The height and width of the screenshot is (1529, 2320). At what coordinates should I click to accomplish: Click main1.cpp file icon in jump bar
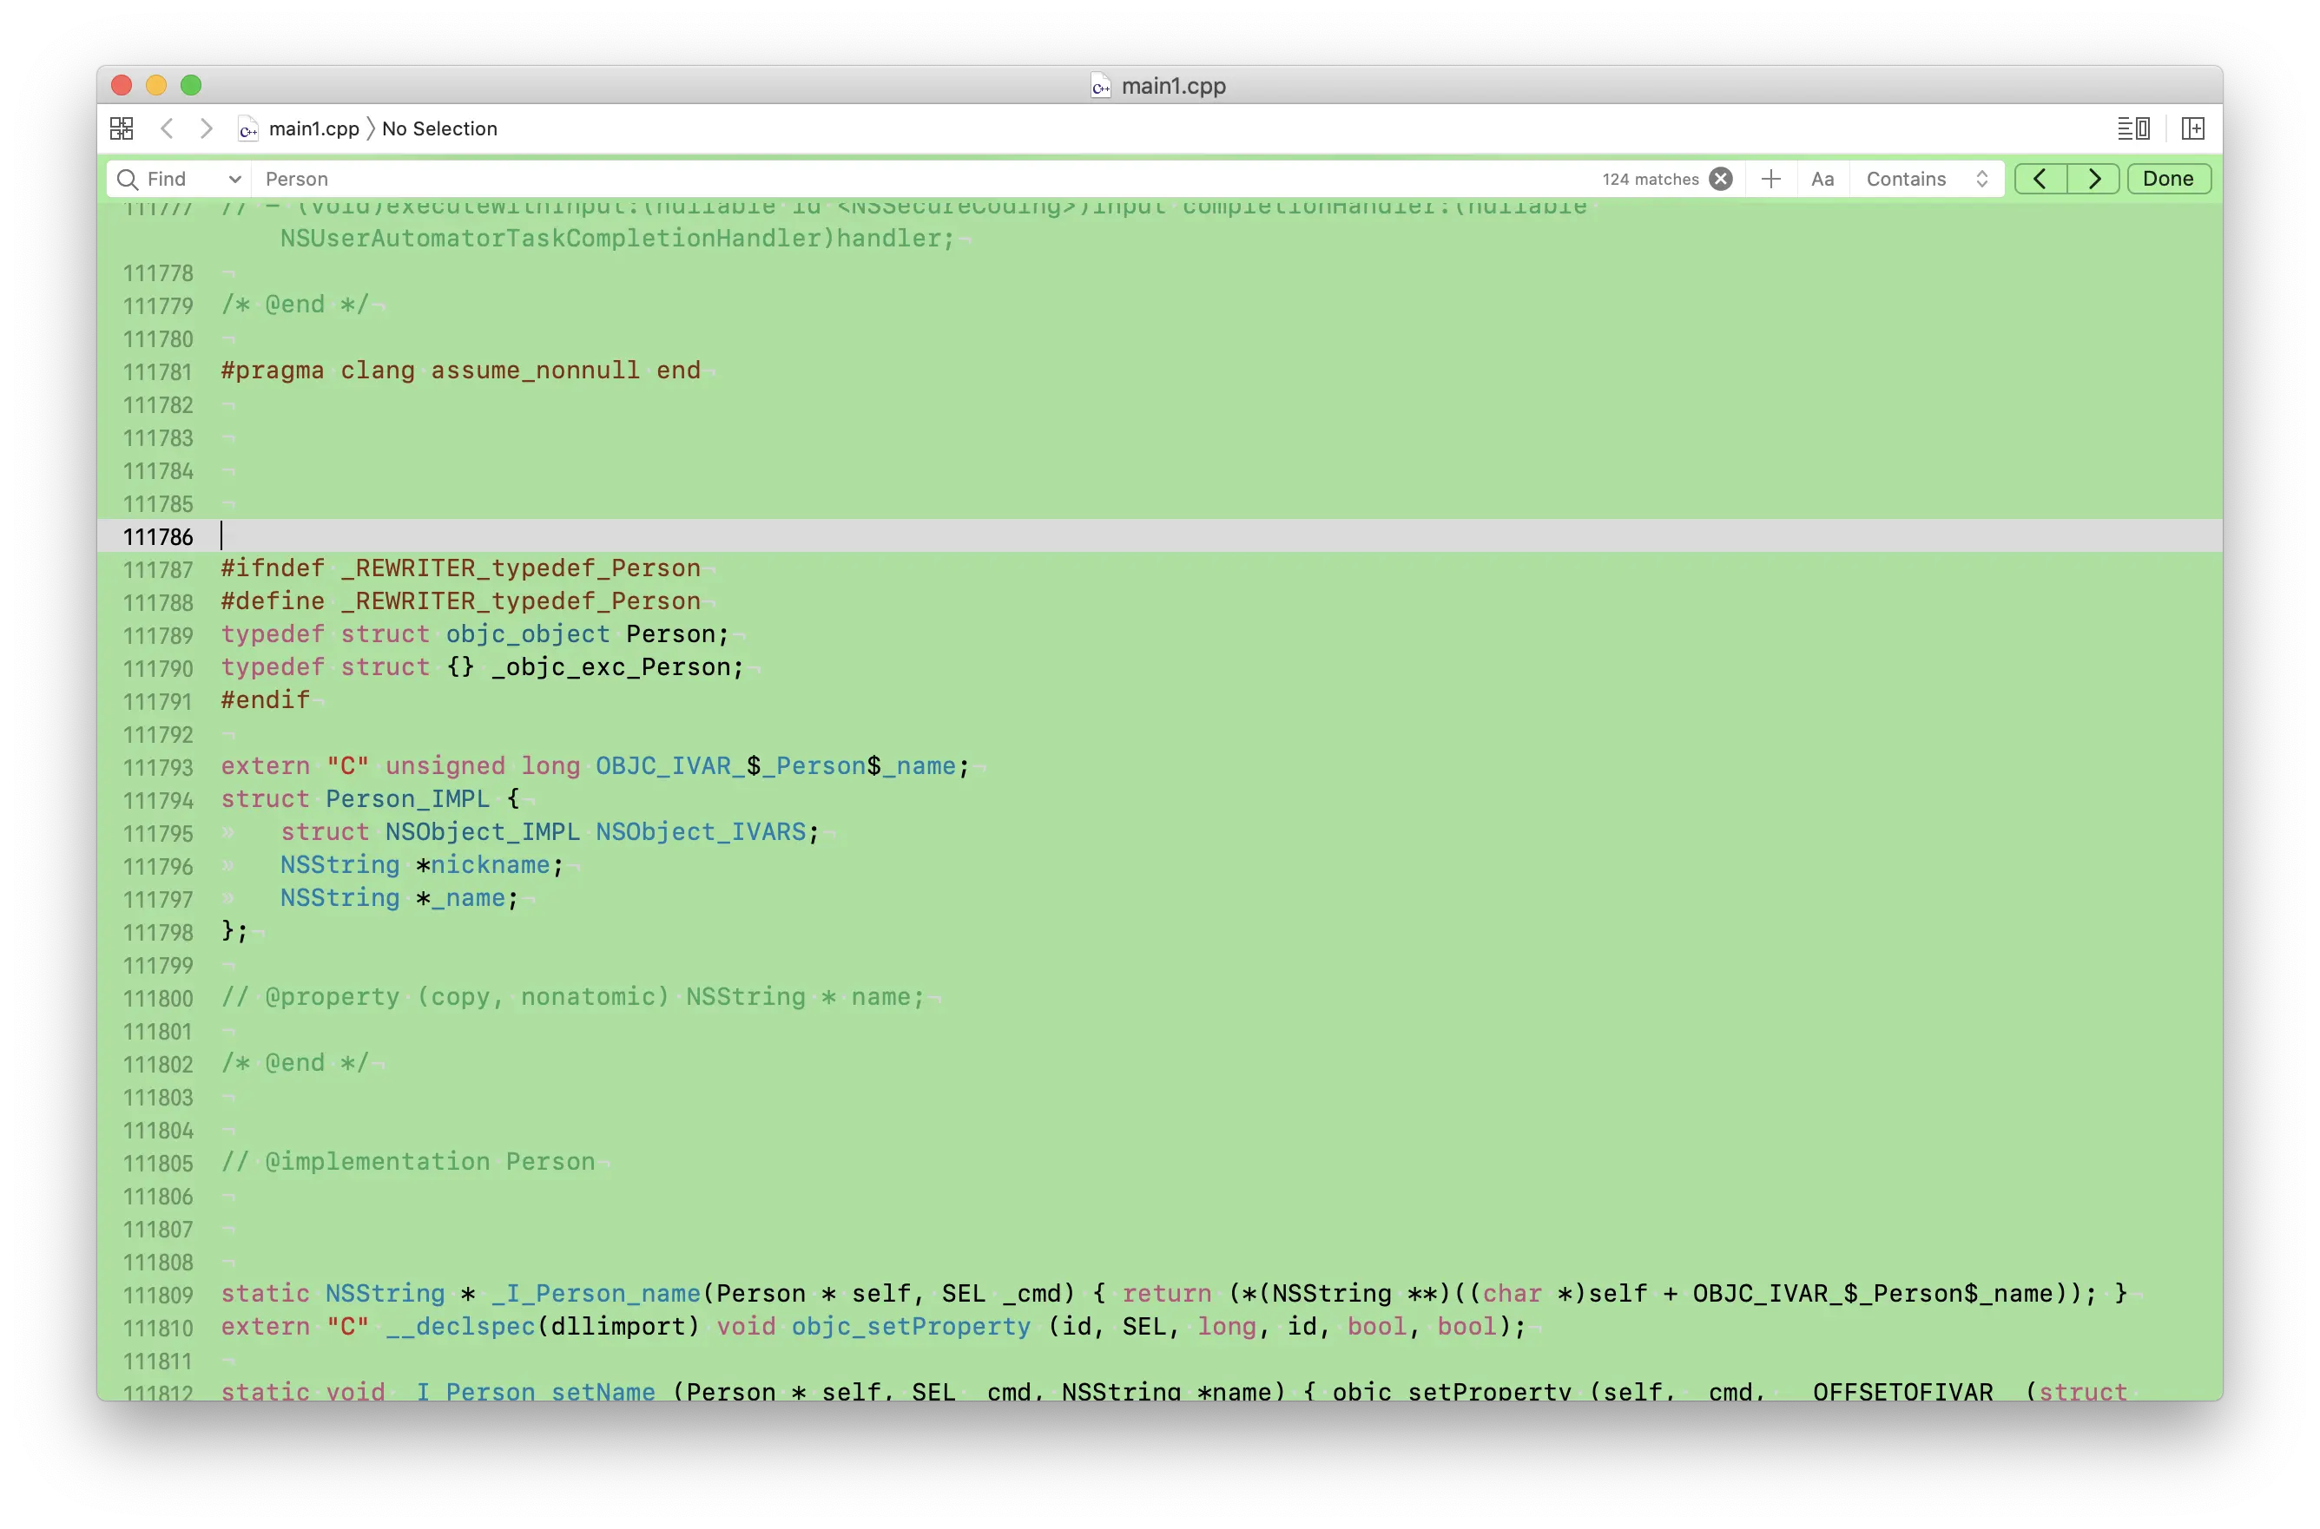[x=247, y=128]
